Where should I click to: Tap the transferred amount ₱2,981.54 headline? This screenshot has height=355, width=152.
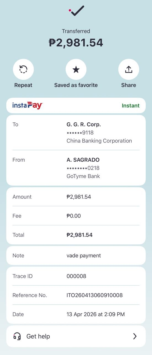tap(76, 43)
